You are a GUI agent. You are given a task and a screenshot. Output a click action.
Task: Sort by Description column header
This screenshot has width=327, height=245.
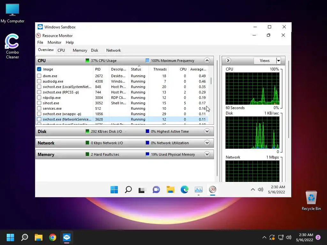119,69
